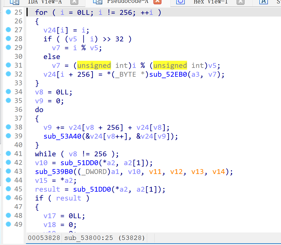Switch to the Hex View-1 tab
The width and height of the screenshot is (281, 245).
(210, 2)
